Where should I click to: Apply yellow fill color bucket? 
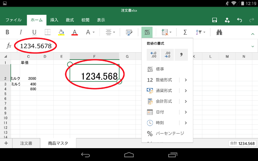[61, 32]
